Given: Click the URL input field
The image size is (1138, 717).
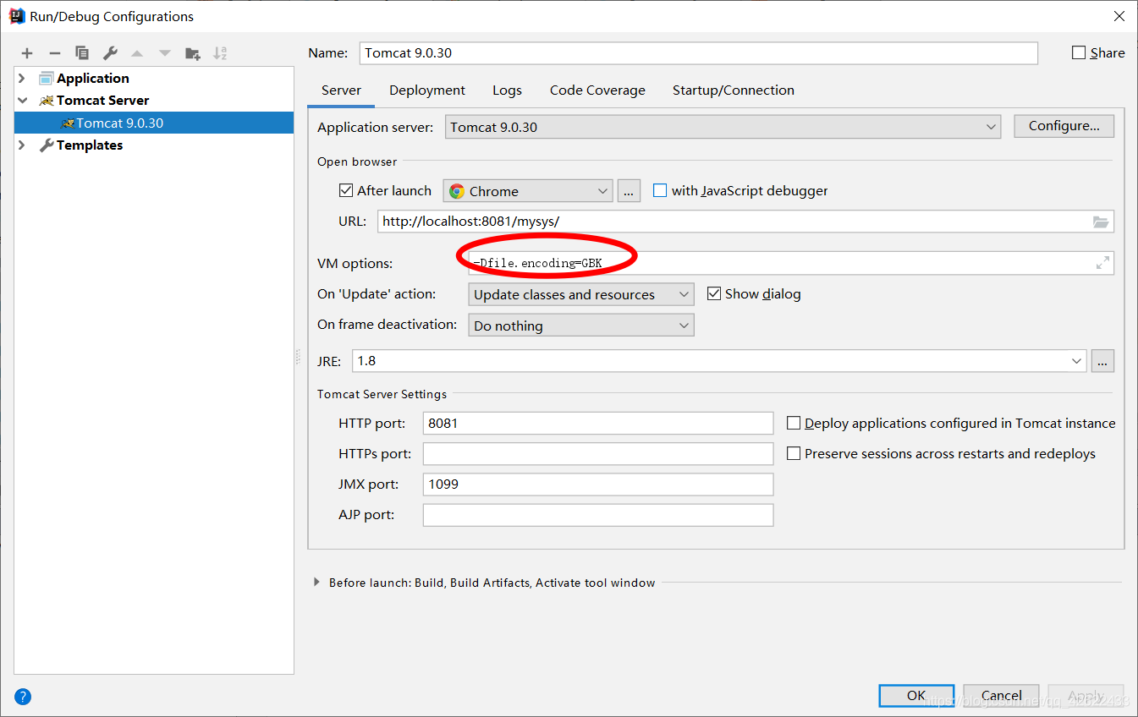Looking at the screenshot, I should pos(745,222).
